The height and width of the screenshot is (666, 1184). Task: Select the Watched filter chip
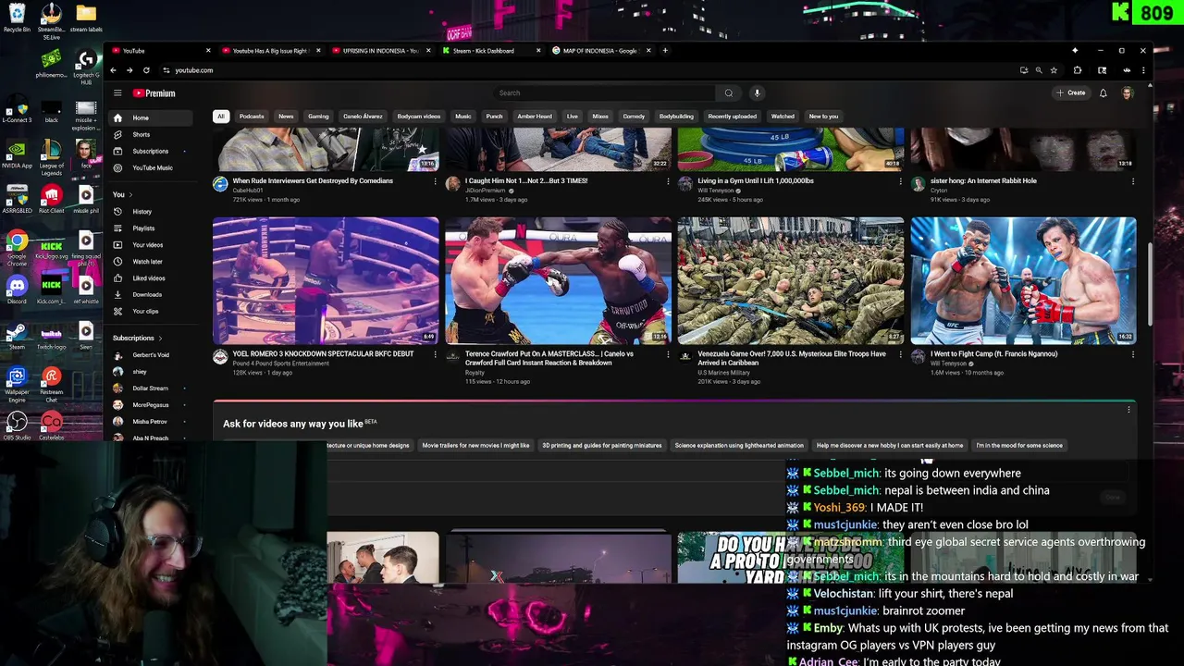tap(783, 117)
